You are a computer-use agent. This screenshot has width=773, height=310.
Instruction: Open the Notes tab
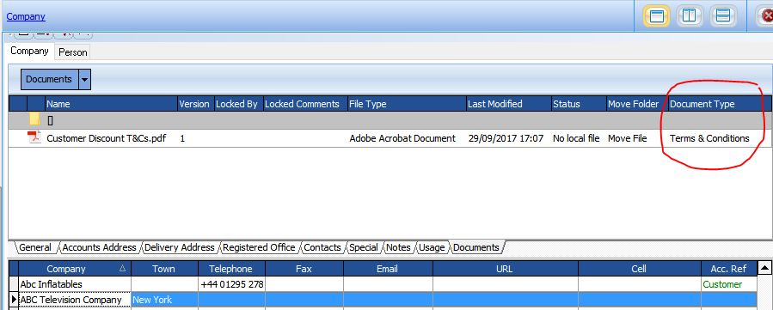tap(398, 247)
